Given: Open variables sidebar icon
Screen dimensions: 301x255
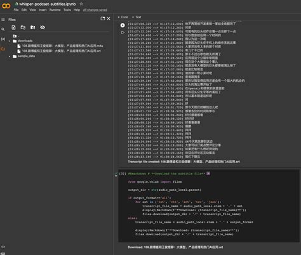Looking at the screenshot, I should click(x=3, y=39).
